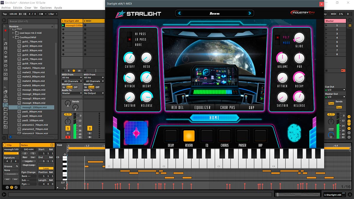Screen dimensions: 354x199
Task: Click the GLIDE knob
Action: click(x=299, y=38)
